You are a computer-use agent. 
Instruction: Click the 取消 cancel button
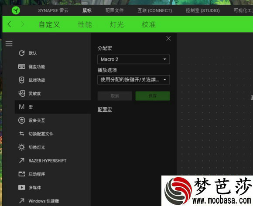(115, 96)
